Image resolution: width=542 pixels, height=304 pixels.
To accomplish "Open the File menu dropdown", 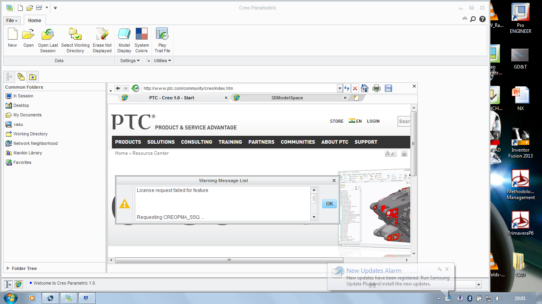I will [x=12, y=20].
